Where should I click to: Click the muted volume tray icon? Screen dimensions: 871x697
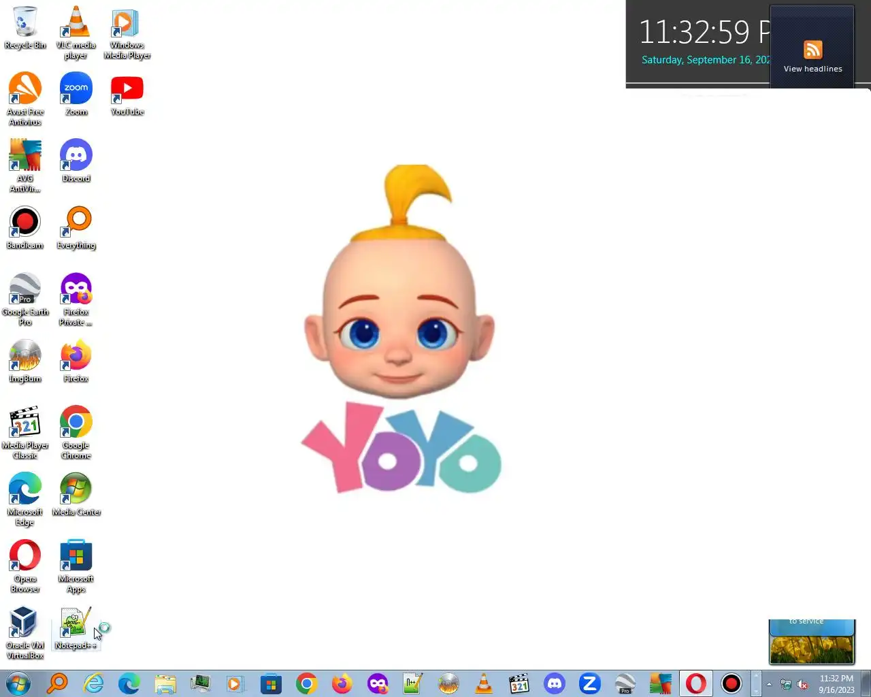[x=803, y=684]
